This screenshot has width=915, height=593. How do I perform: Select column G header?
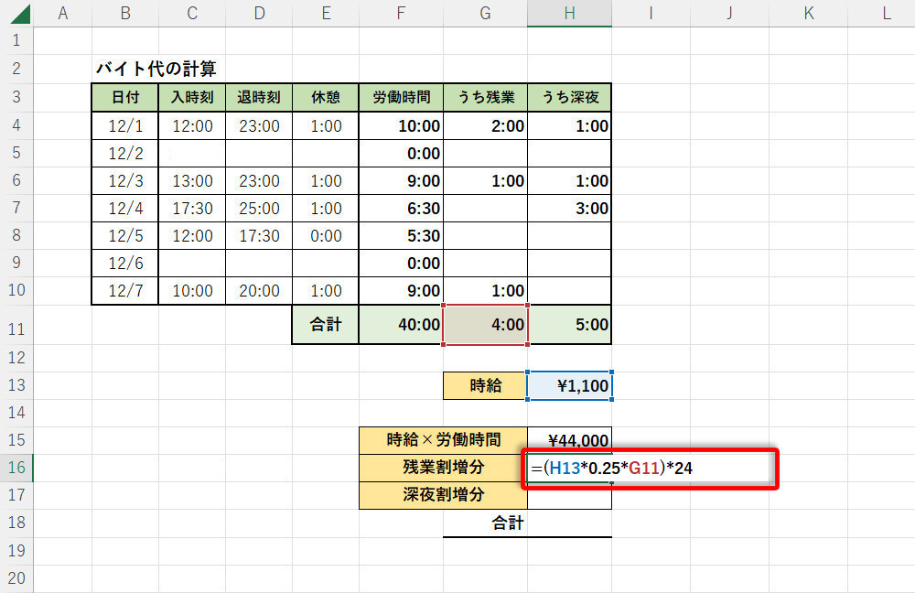[x=485, y=14]
